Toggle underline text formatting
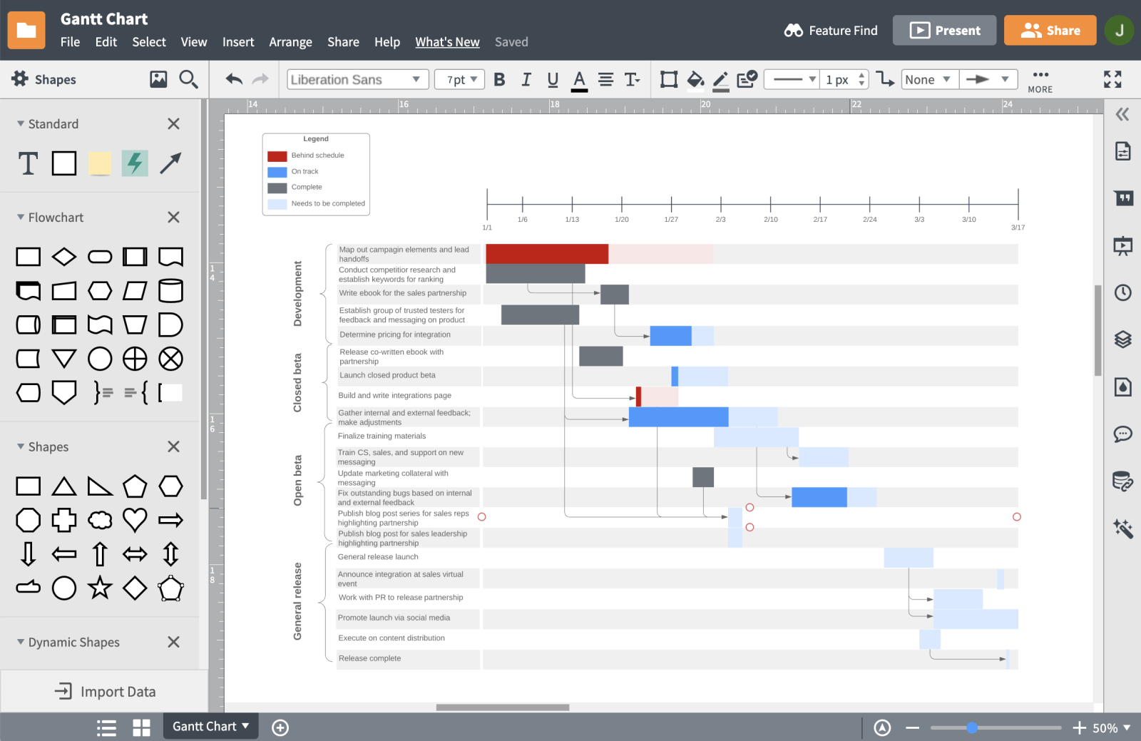This screenshot has height=741, width=1141. (x=553, y=80)
